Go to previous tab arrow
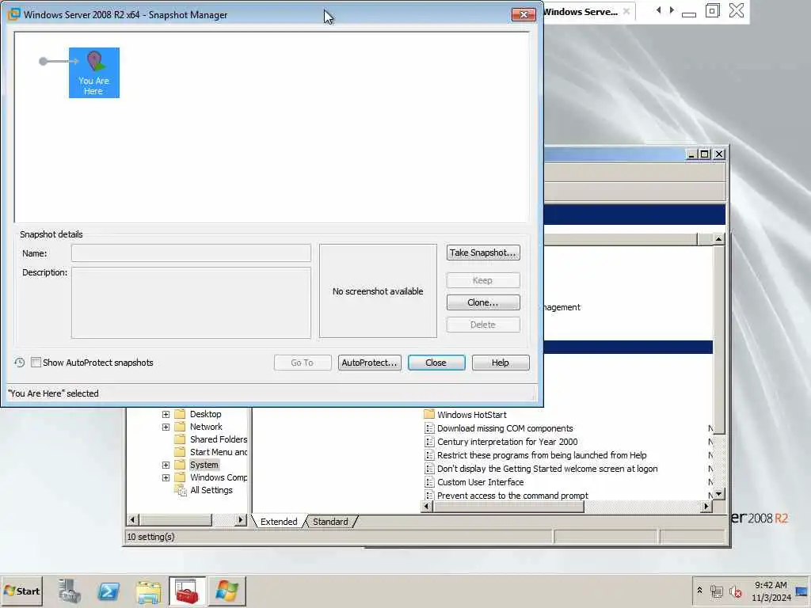Image resolution: width=811 pixels, height=608 pixels. click(658, 10)
